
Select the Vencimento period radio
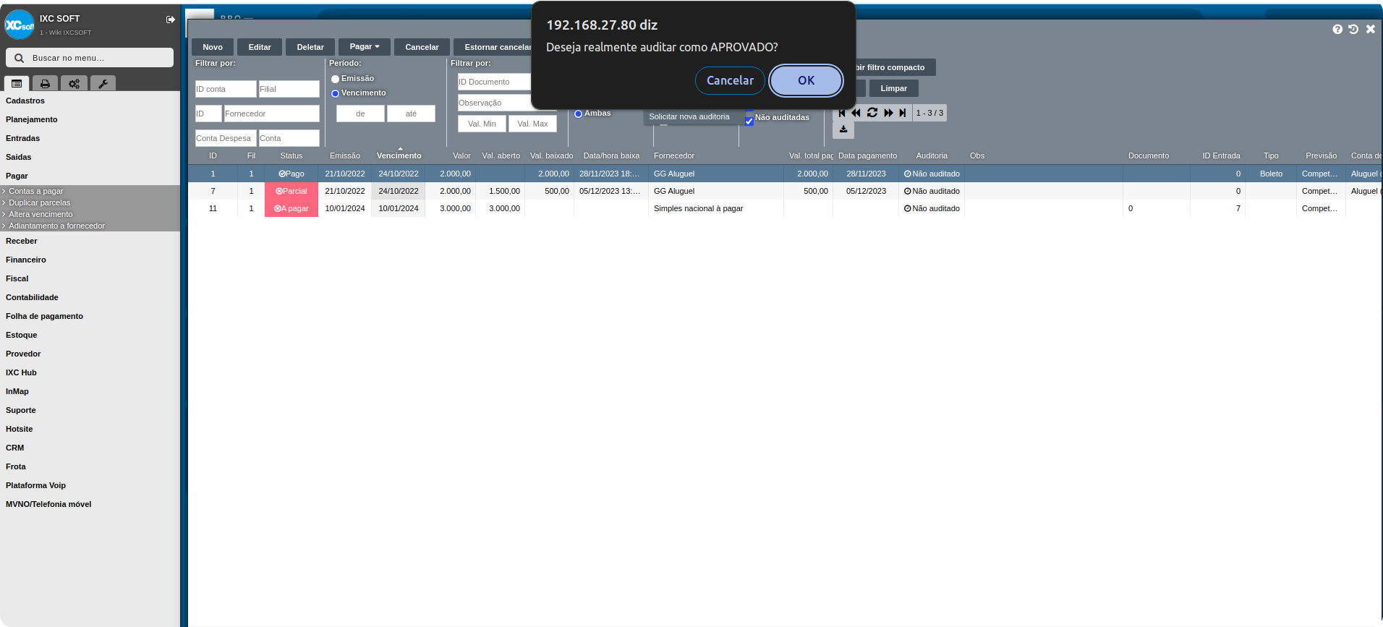click(x=335, y=93)
